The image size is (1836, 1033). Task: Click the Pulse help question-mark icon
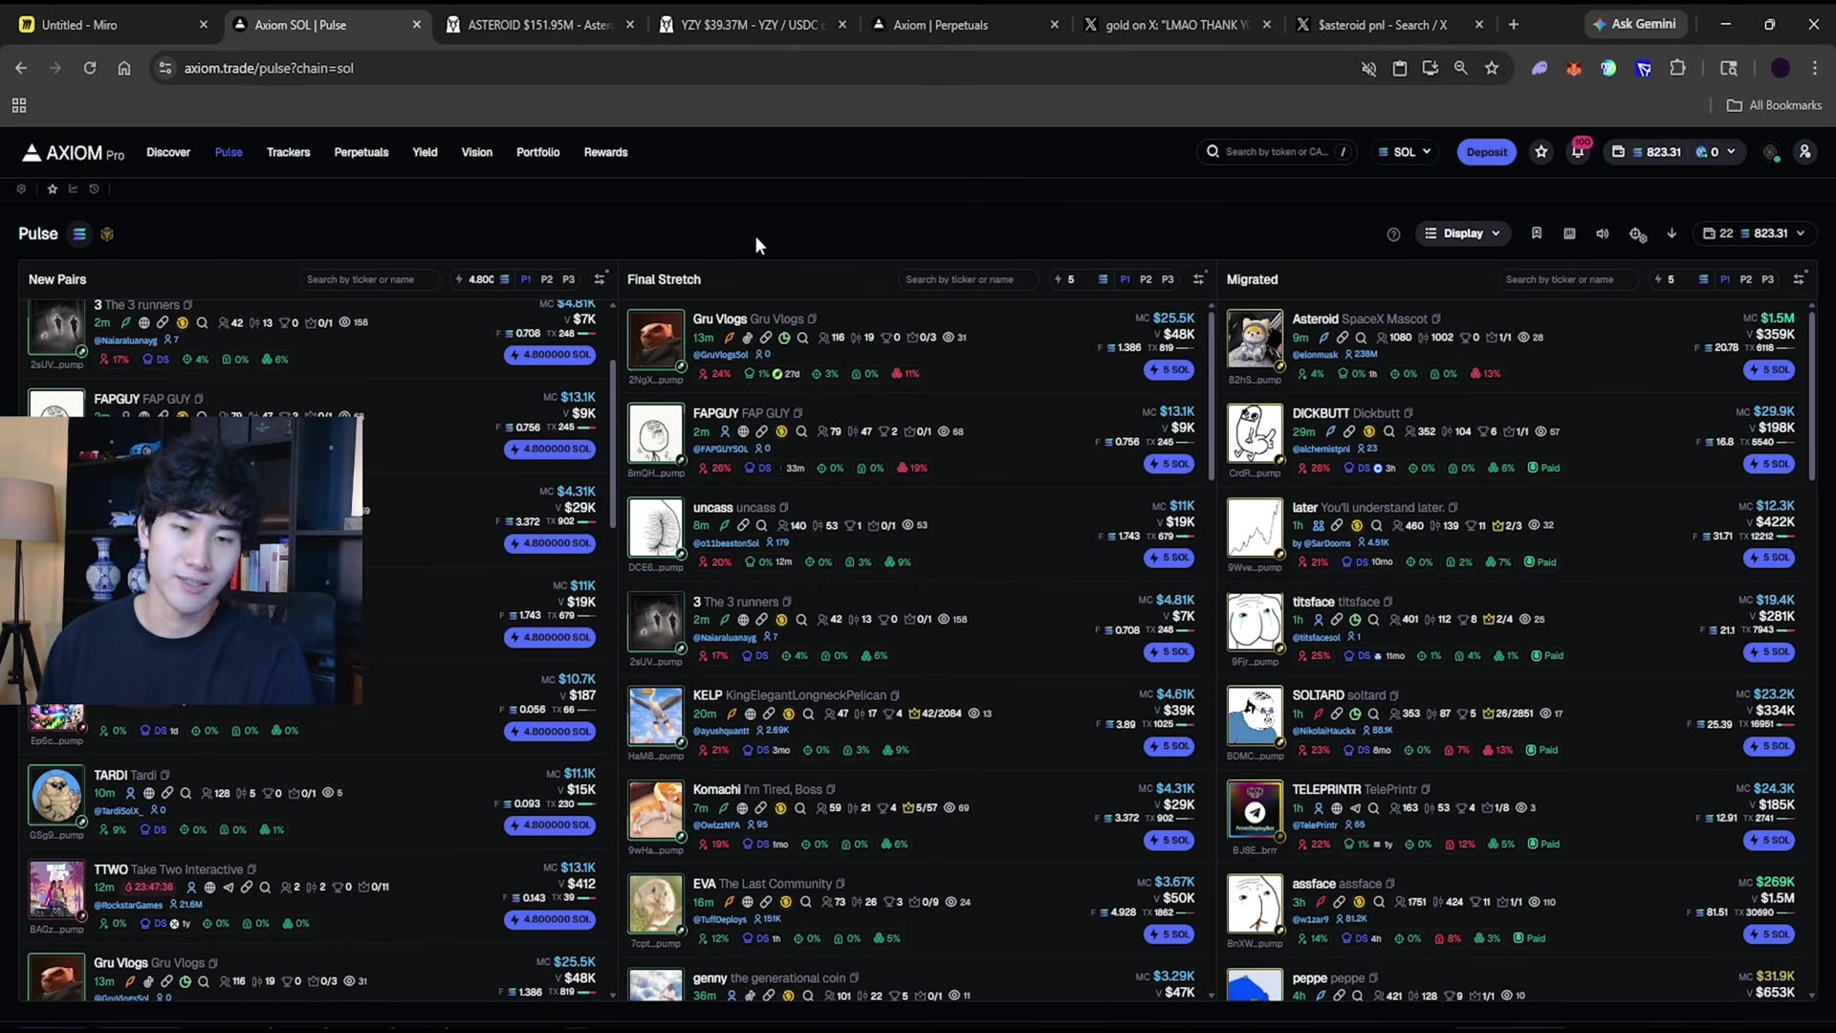[1393, 234]
